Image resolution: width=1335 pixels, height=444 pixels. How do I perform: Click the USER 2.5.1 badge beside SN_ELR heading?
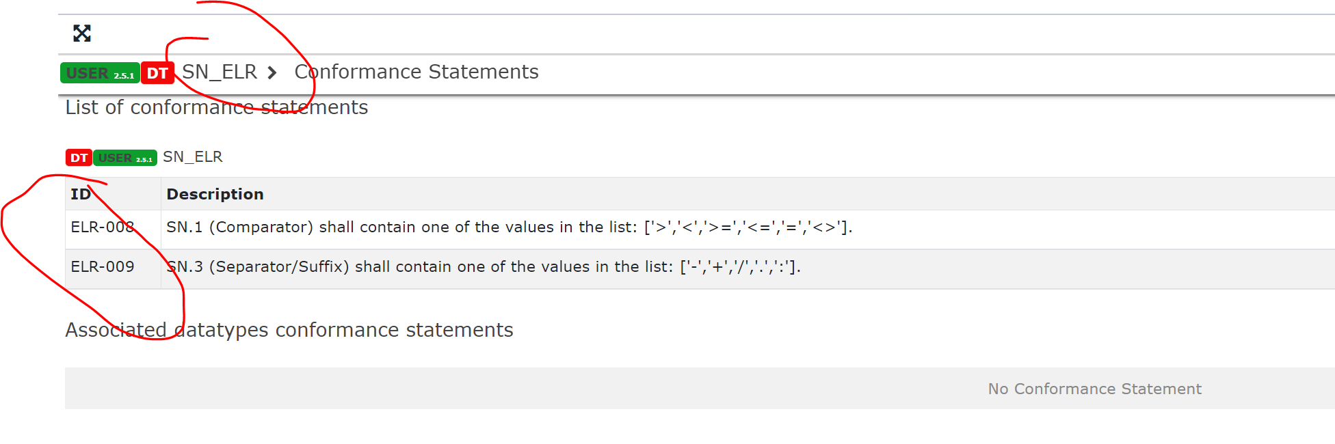tap(126, 157)
